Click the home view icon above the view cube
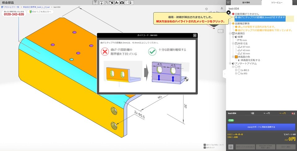Image resolution: width=297 pixels, height=151 pixels. pyautogui.click(x=222, y=8)
